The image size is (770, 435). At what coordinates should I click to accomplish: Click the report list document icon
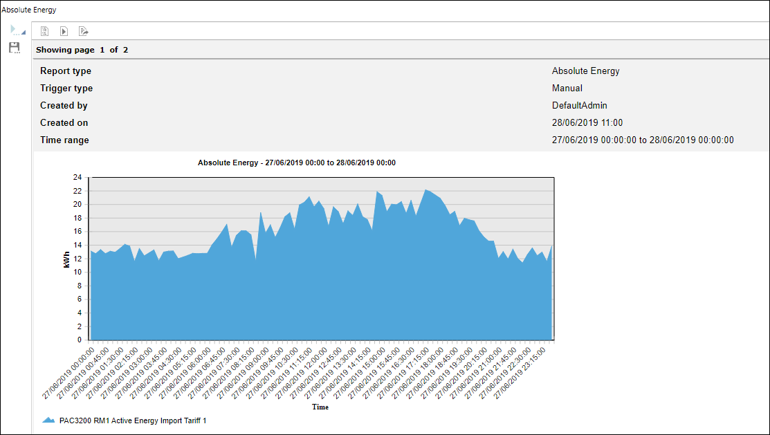coord(44,31)
